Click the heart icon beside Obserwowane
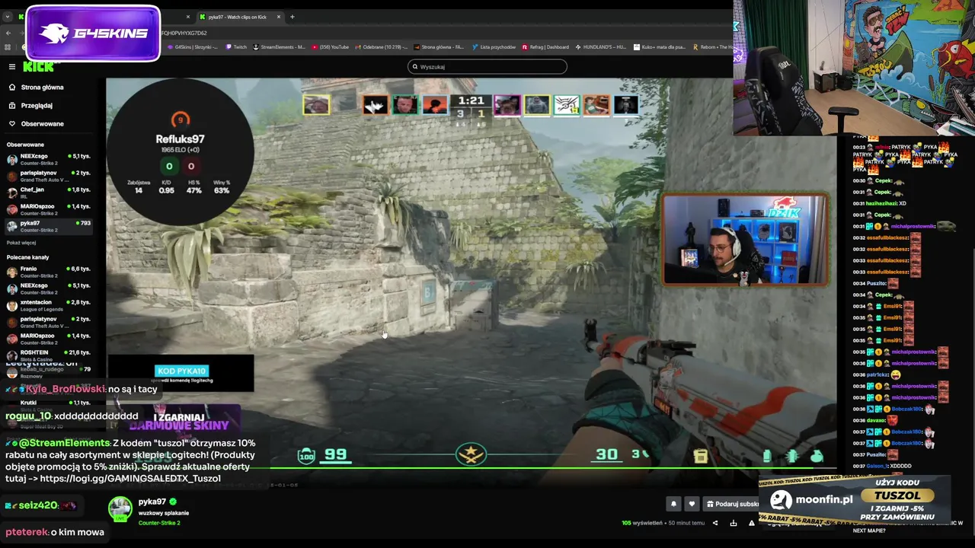The height and width of the screenshot is (548, 975). click(12, 124)
